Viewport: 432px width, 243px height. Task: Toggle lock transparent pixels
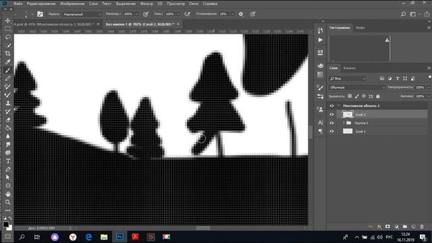[x=350, y=96]
